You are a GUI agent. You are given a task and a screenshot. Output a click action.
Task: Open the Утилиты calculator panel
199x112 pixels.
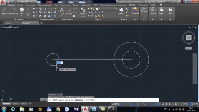pos(153,11)
